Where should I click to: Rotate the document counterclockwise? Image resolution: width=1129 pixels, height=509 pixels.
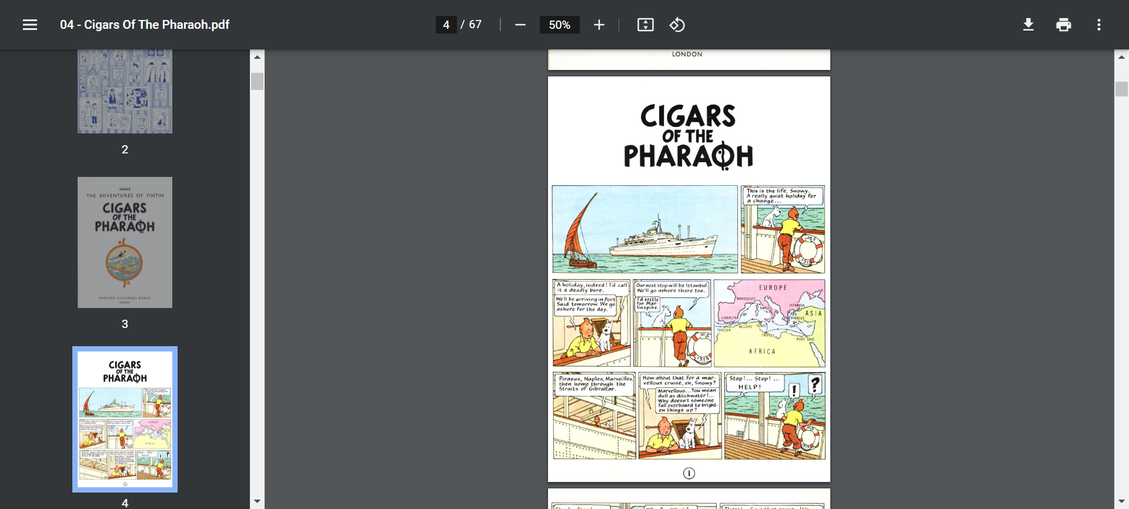click(677, 25)
